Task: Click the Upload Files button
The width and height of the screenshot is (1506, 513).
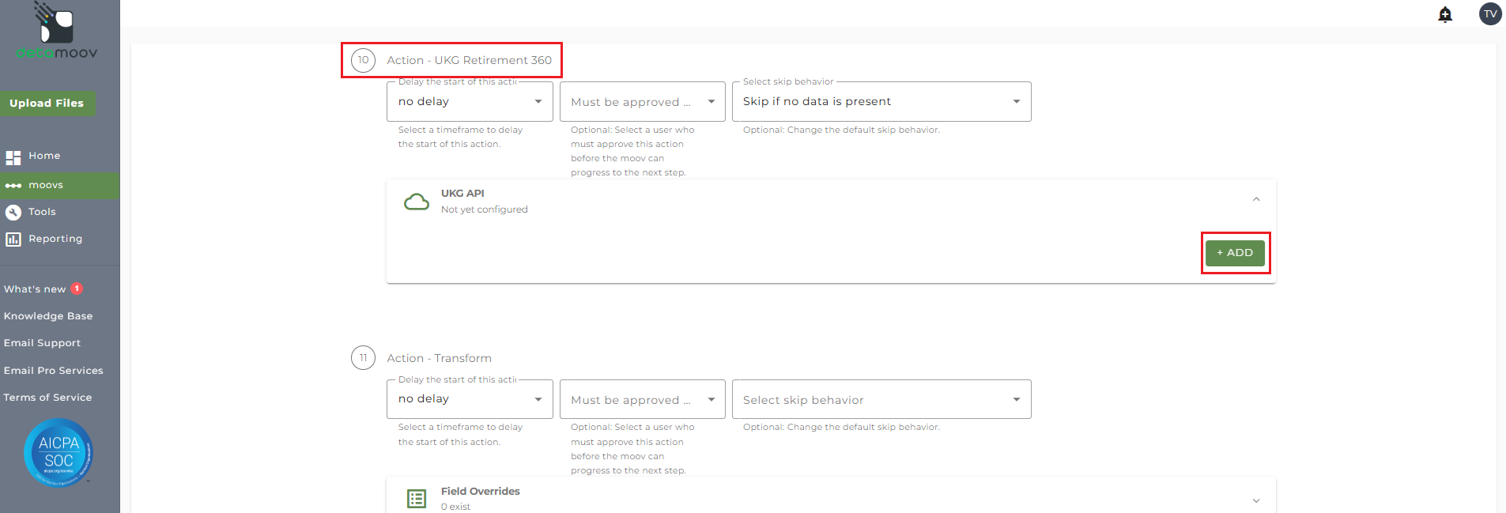Action: 47,104
